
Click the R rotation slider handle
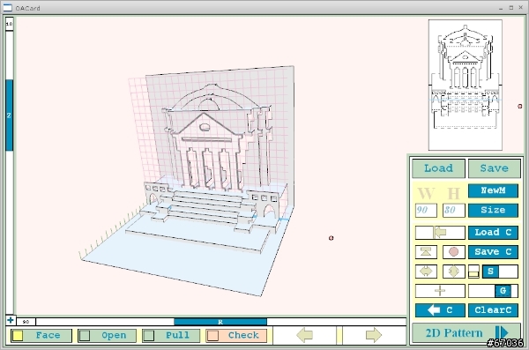(220, 322)
